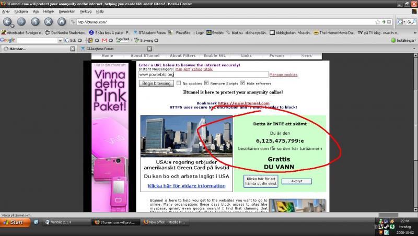Viewport: 418px width, 236px height.
Task: Go to the Home page icon
Action: tap(62, 22)
